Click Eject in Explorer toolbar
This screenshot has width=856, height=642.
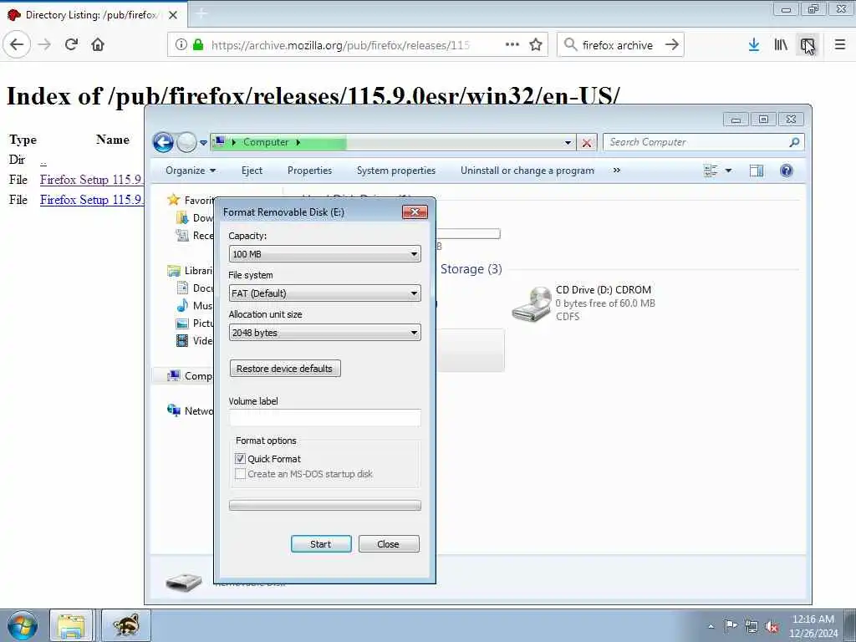point(252,171)
